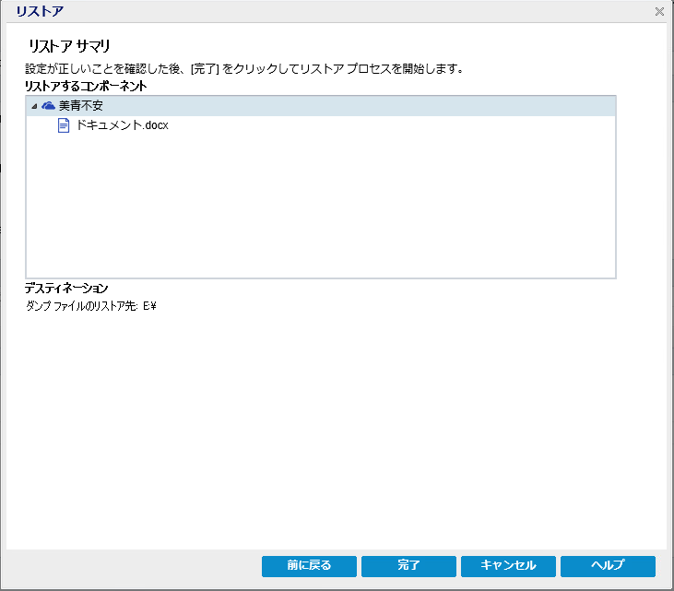674x591 pixels.
Task: Select the 美青不安 account row
Action: point(321,106)
